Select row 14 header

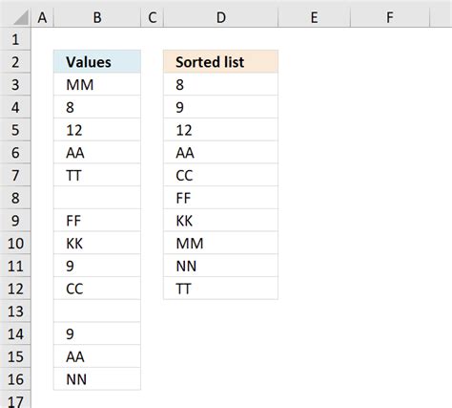coord(15,333)
